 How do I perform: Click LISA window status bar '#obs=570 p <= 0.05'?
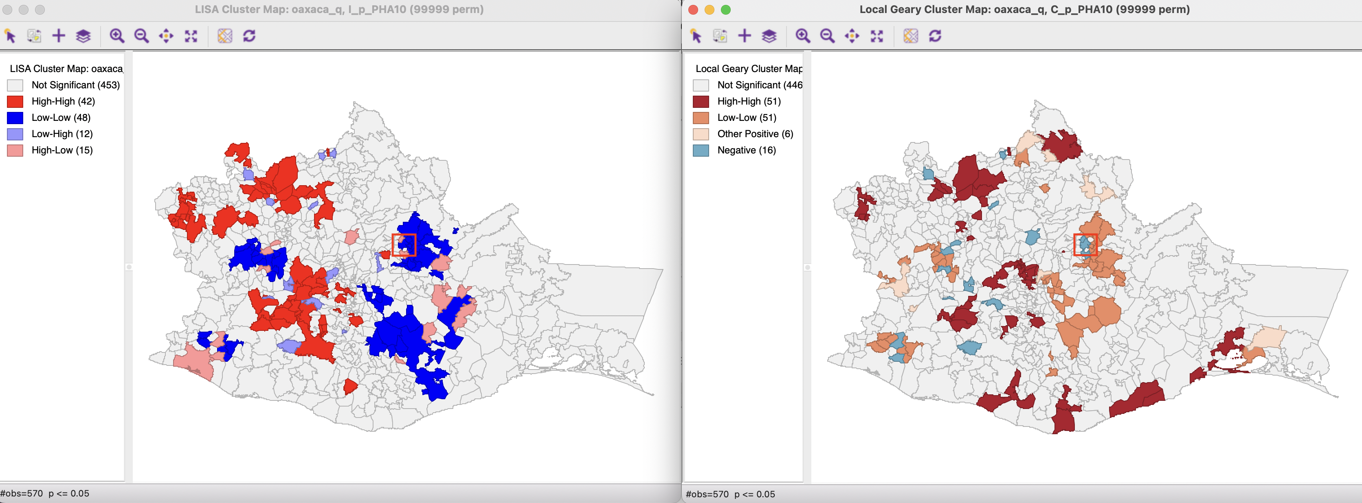coord(44,494)
